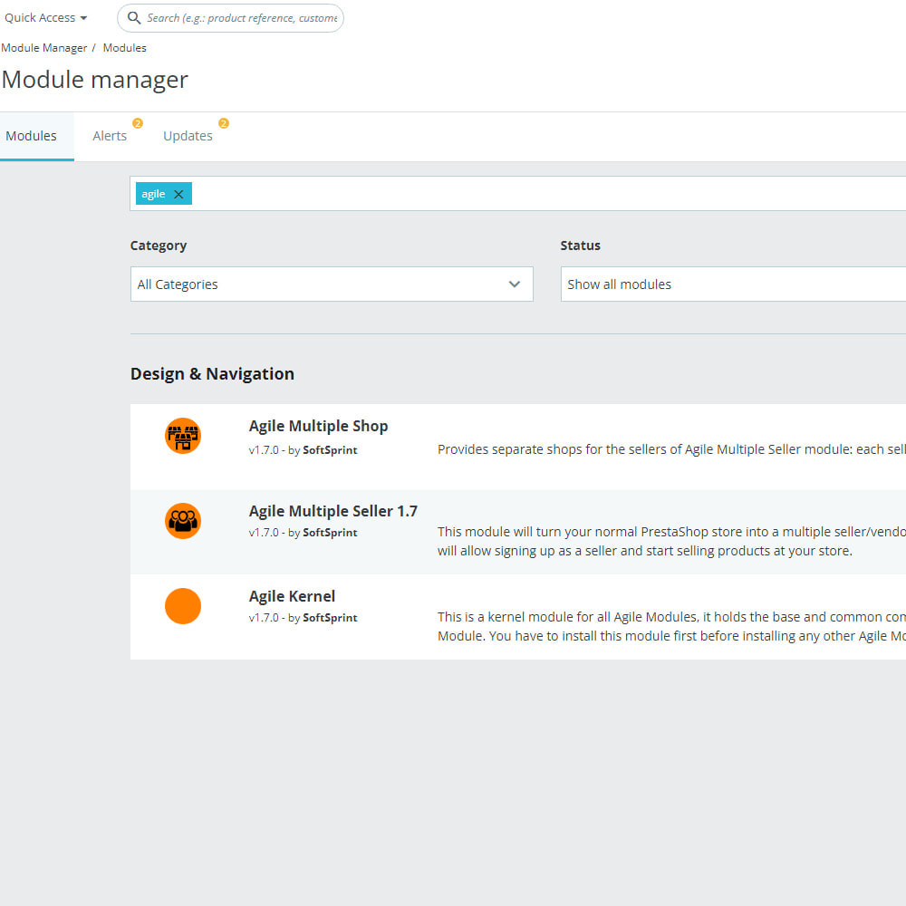Click the chevron of Category dropdown

(x=515, y=284)
